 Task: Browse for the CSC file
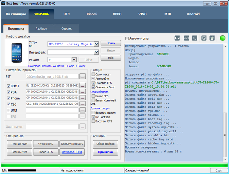(82, 104)
